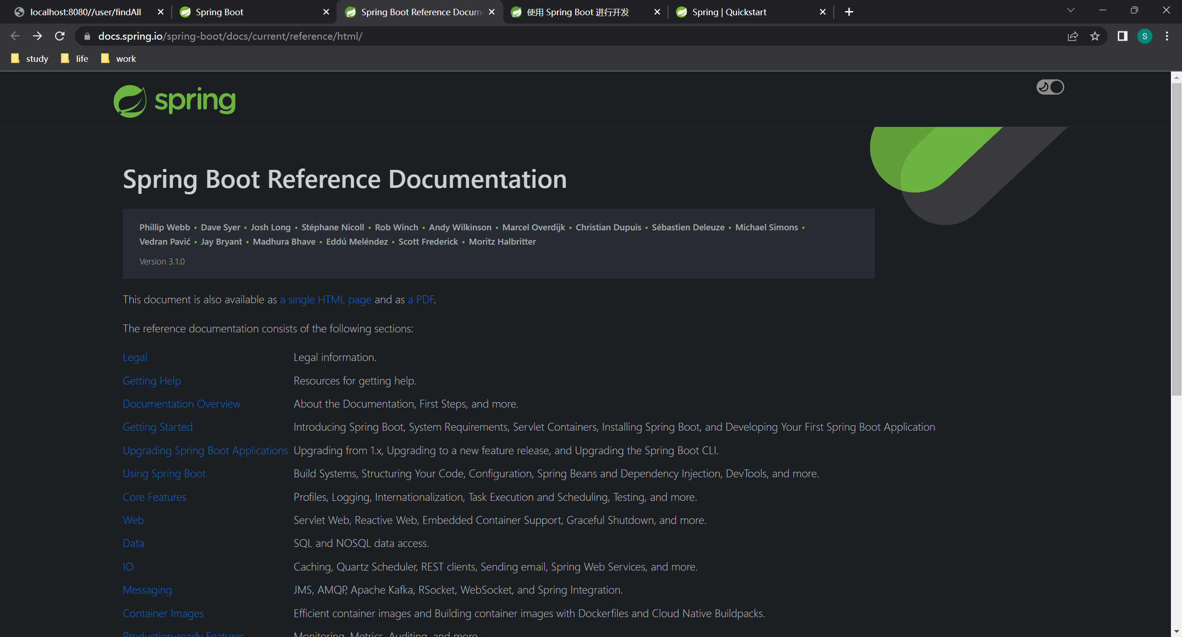Open Upgrading Spring Boot Applications link

205,451
